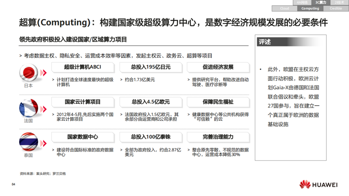Select the Computing tab
The width and height of the screenshot is (349, 196).
click(310, 8)
